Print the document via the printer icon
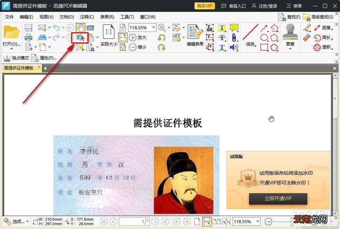Screen dimensions: 340x229 click(28, 37)
